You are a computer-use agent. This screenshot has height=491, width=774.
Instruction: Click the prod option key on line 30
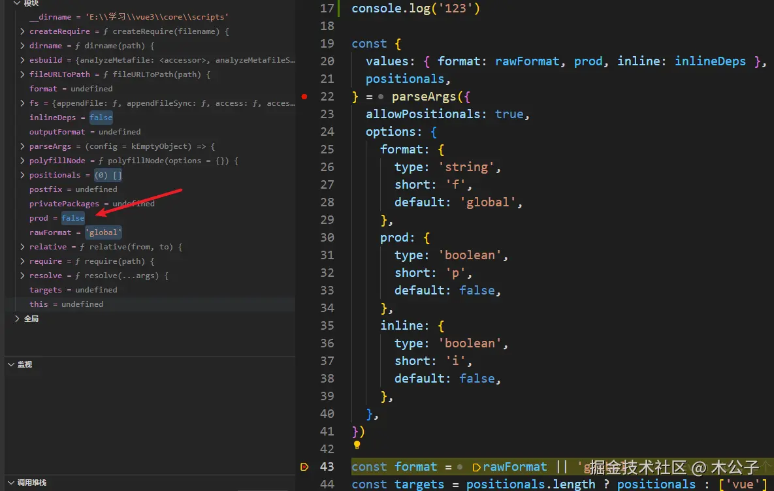(x=395, y=238)
